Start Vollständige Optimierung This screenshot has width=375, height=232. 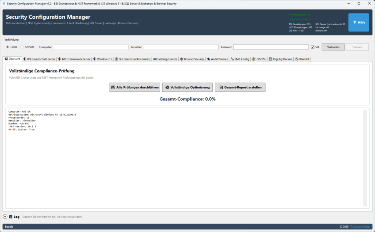tap(187, 87)
